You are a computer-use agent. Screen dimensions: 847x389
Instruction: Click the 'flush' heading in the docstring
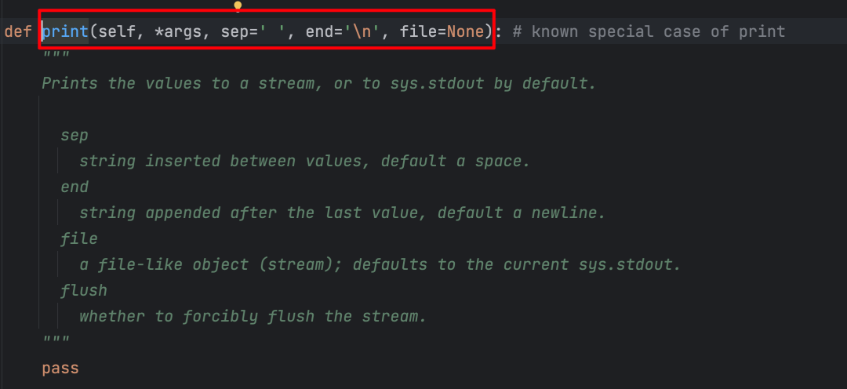pos(84,290)
